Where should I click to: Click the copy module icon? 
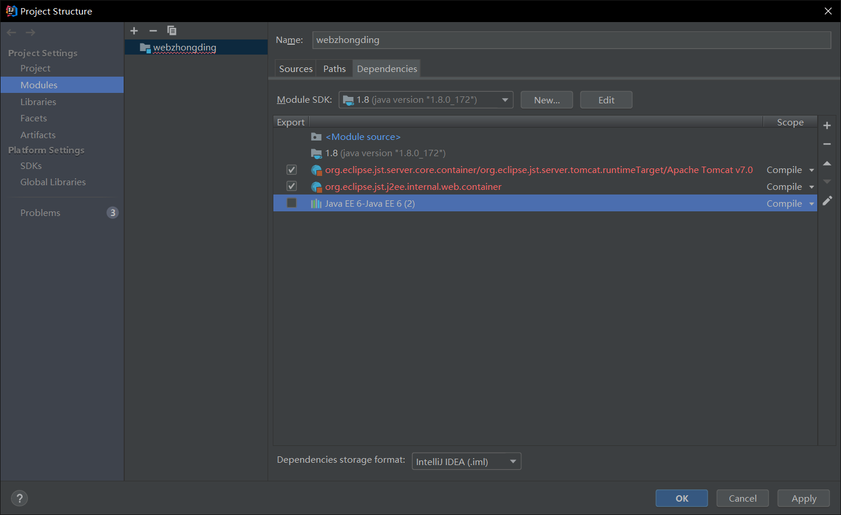(172, 31)
